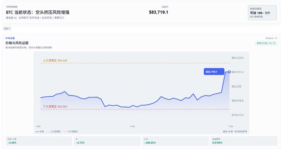Click the Binance · 1h source label
The height and width of the screenshot is (149, 281).
coord(271,38)
